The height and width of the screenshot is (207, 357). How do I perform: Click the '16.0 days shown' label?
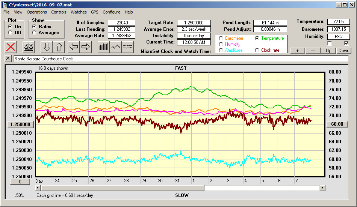(x=53, y=68)
